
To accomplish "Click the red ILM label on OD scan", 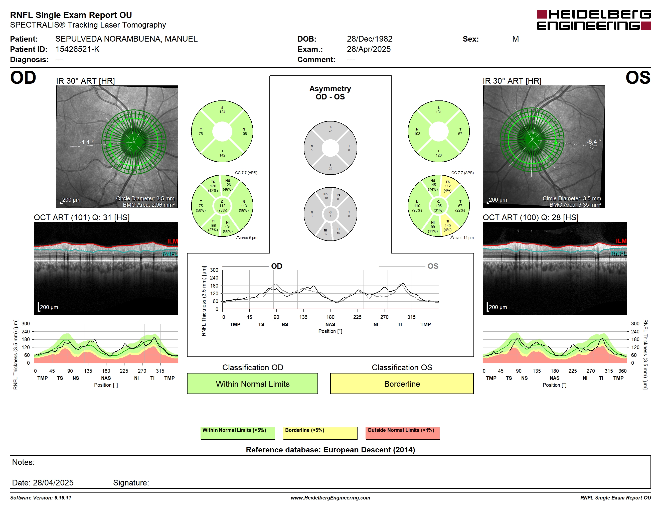I will tap(173, 241).
